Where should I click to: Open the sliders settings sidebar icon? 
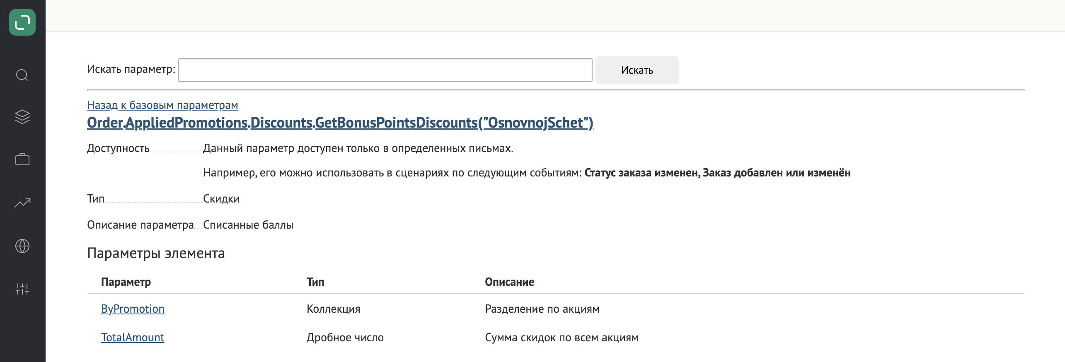click(x=22, y=289)
